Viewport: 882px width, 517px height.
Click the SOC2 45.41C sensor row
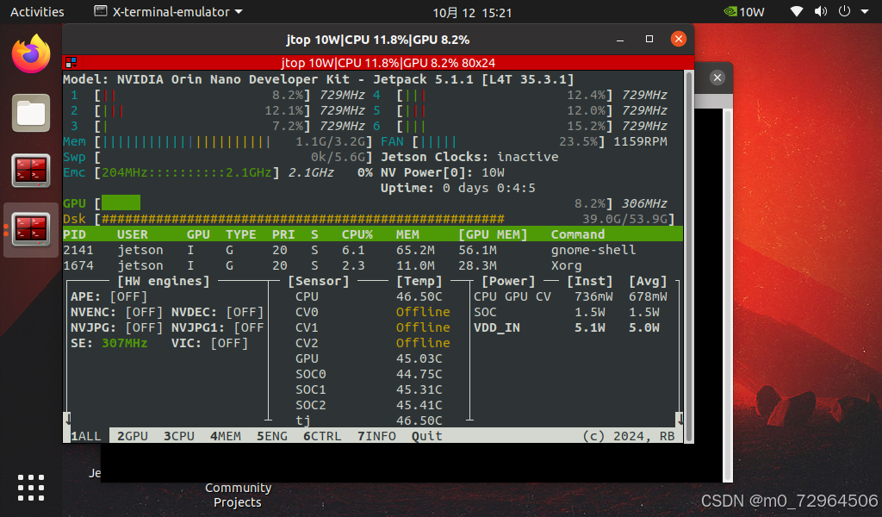(369, 405)
